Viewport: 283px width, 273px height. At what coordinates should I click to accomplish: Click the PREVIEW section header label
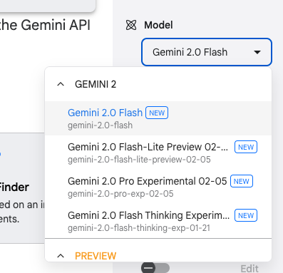96,256
